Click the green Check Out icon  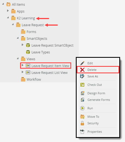(x=82, y=85)
